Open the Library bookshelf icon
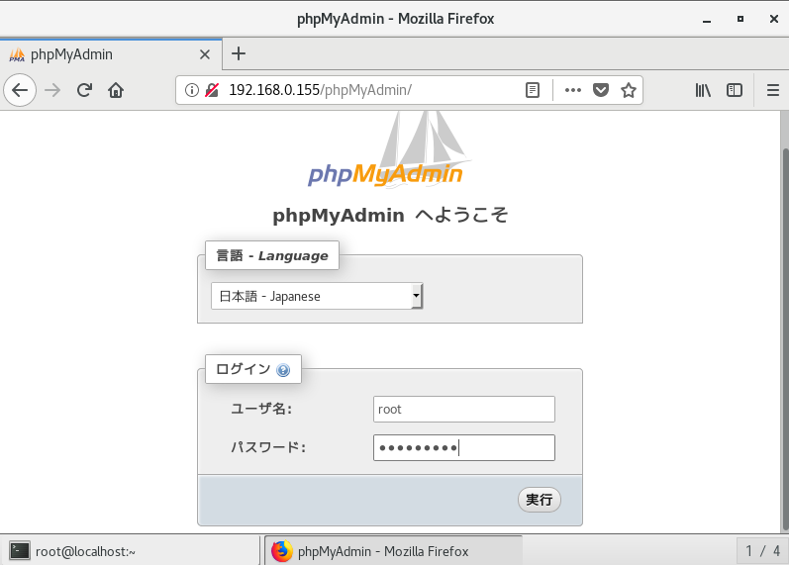 (703, 90)
